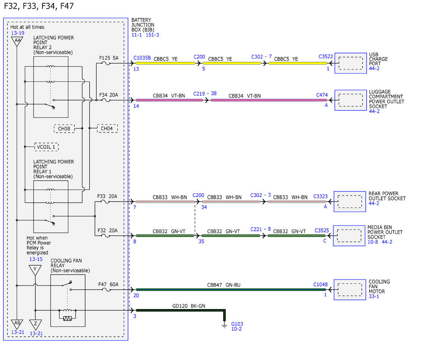The height and width of the screenshot is (346, 448).
Task: Click the C221 - 8 connector label
Action: coord(261,229)
